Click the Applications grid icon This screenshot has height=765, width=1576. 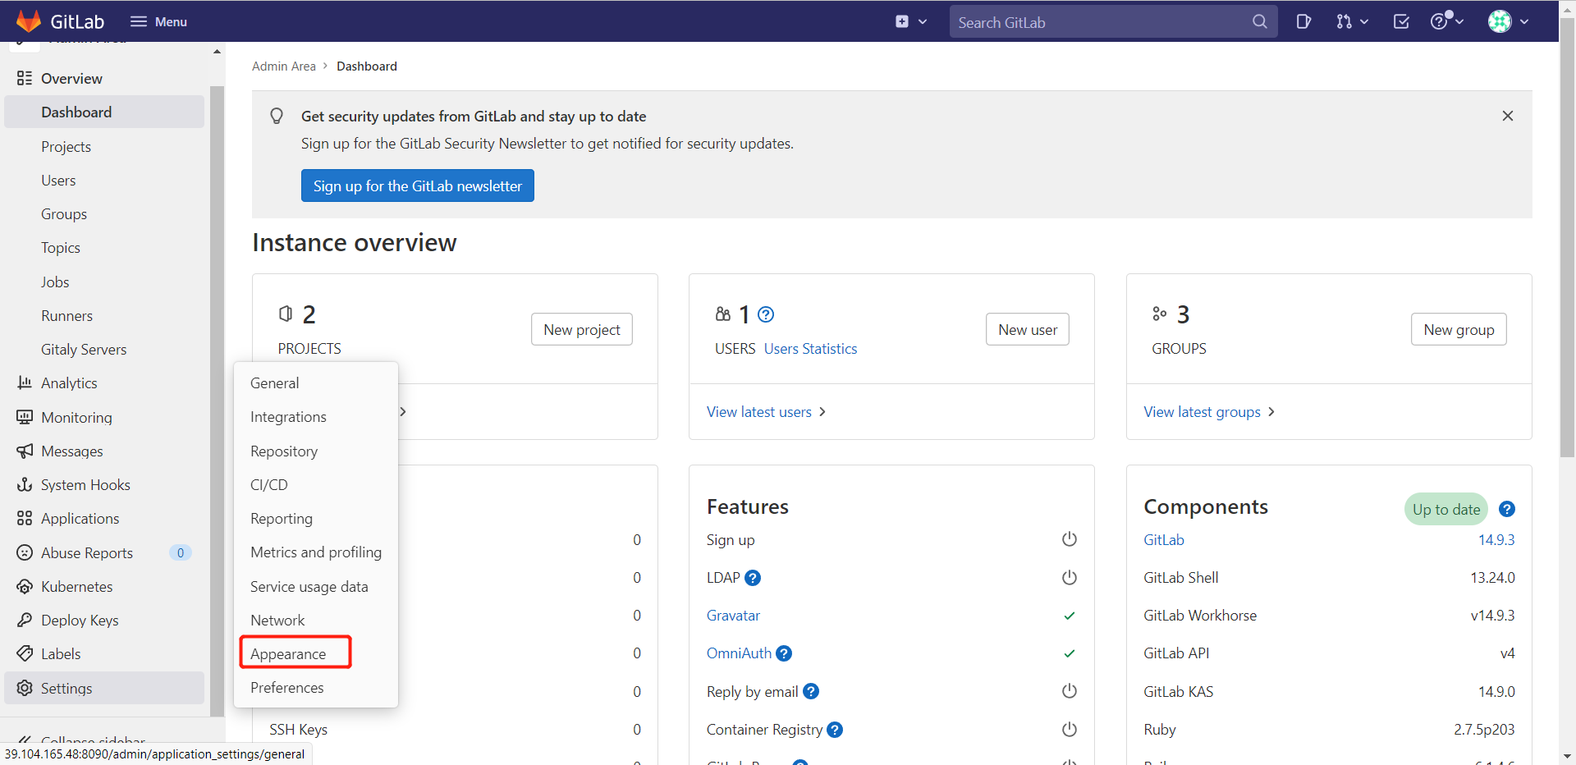tap(25, 518)
